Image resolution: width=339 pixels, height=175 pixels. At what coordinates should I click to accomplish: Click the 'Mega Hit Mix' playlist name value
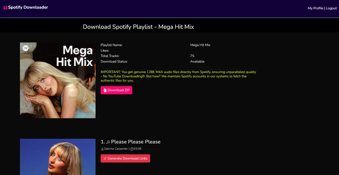(200, 45)
